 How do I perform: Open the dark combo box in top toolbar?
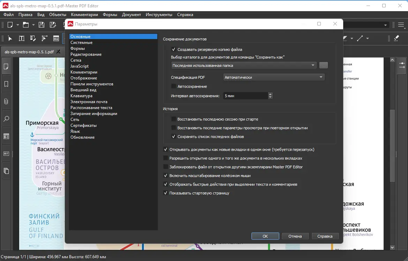(x=366, y=25)
